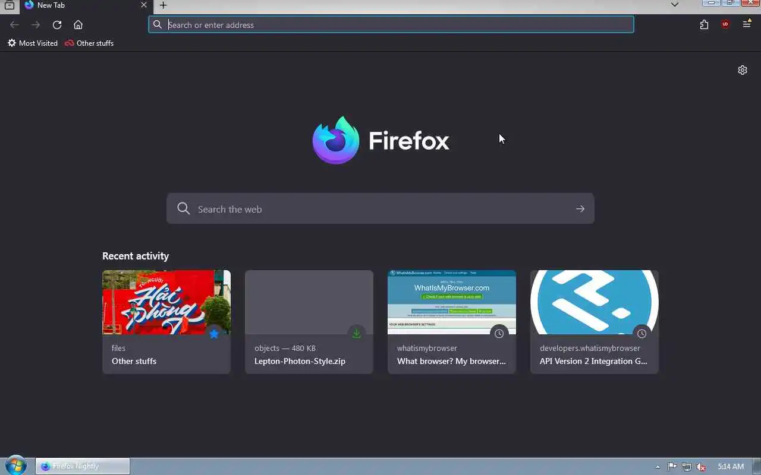Open the 5:14 AM clock
This screenshot has height=475, width=761.
[x=731, y=467]
